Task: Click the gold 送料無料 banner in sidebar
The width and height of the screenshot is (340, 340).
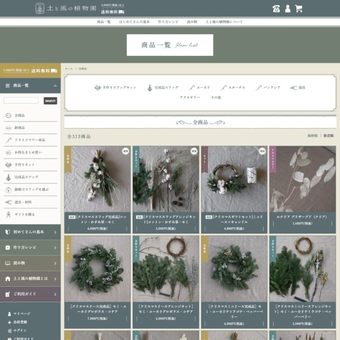Action: (30, 71)
